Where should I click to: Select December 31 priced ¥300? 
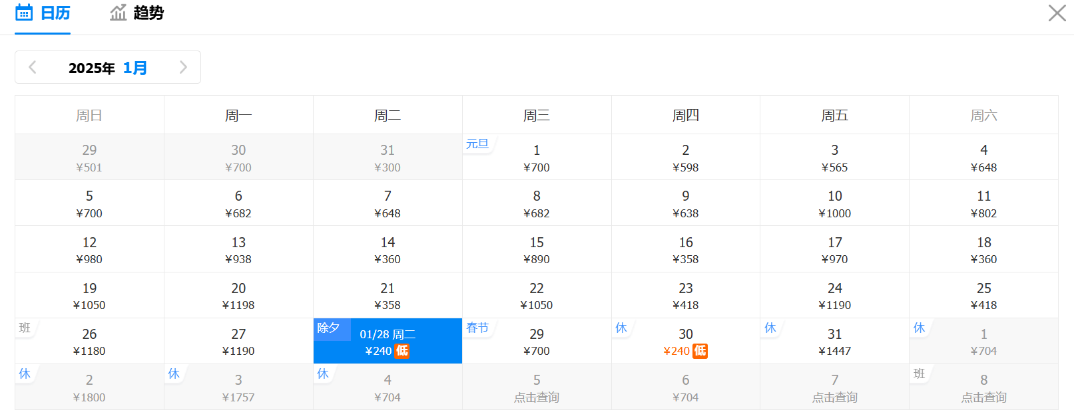(x=388, y=157)
